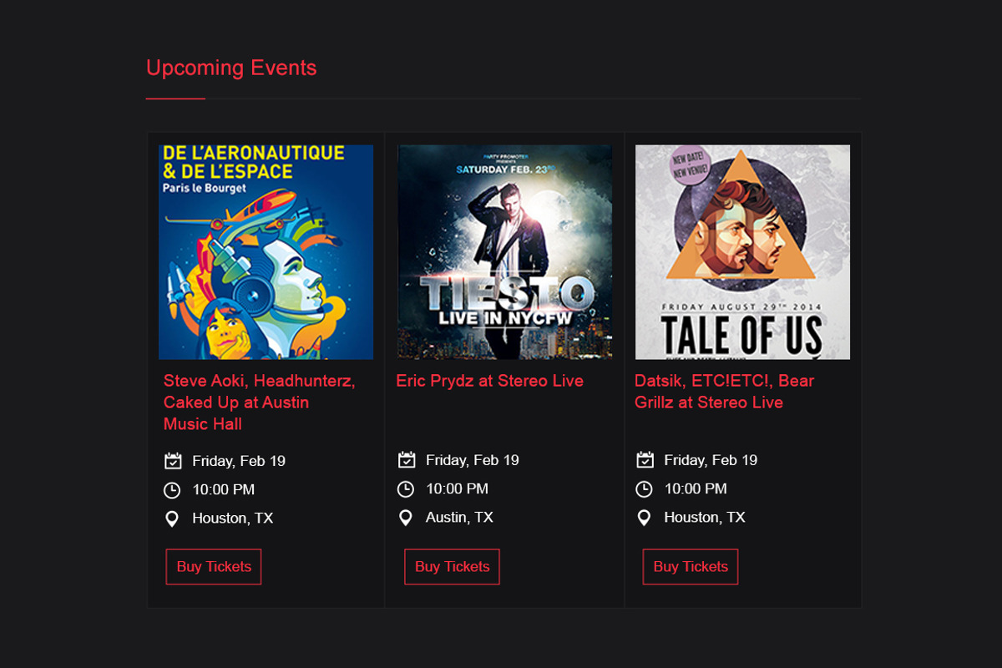Click the clock icon in Datsik card
The width and height of the screenshot is (1002, 668).
(644, 489)
